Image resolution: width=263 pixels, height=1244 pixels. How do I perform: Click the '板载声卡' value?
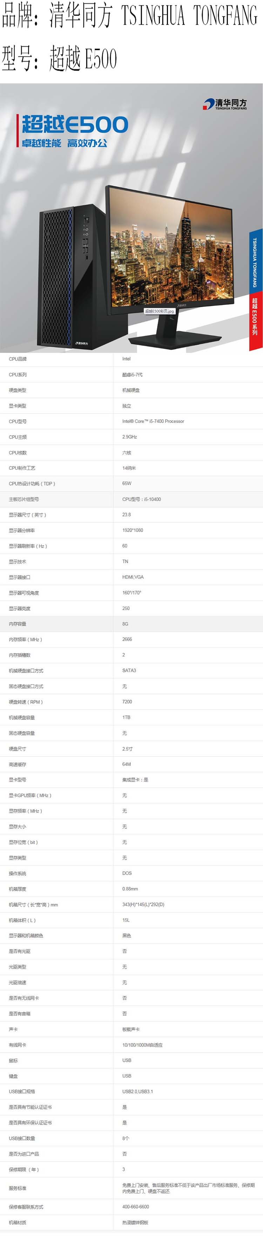click(131, 1029)
